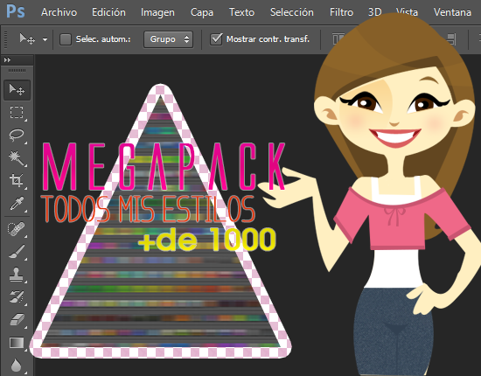
Task: Select the Eraser tool
Action: point(17,320)
